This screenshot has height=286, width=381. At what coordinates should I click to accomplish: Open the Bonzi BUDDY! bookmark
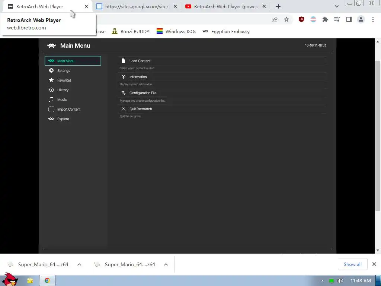click(131, 32)
